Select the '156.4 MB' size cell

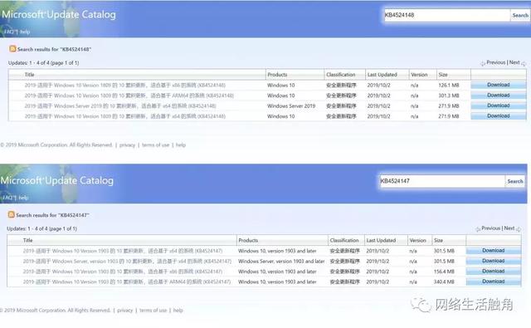(x=444, y=272)
